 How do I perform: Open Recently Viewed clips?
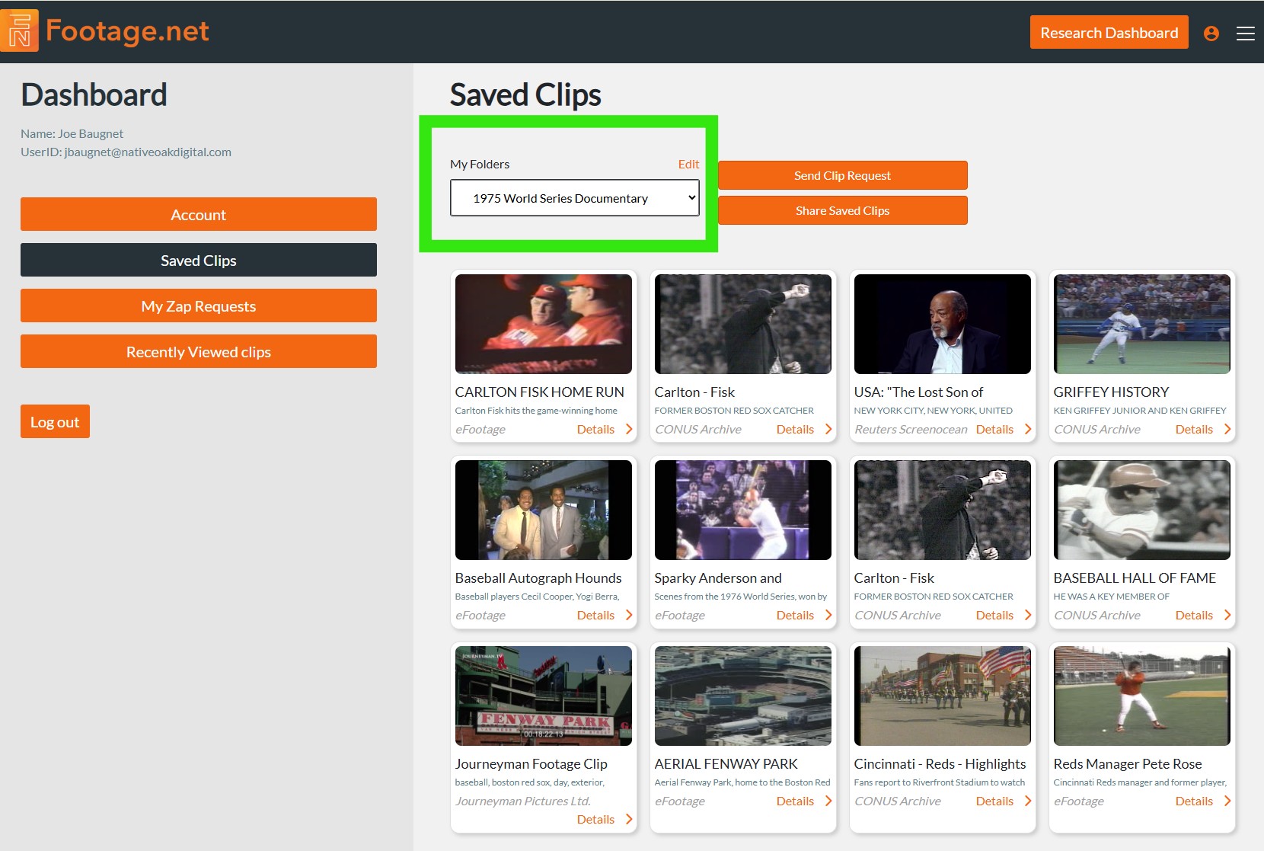[x=199, y=352]
